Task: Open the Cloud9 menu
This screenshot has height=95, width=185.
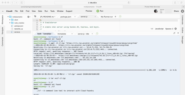Action: (x=9, y=11)
